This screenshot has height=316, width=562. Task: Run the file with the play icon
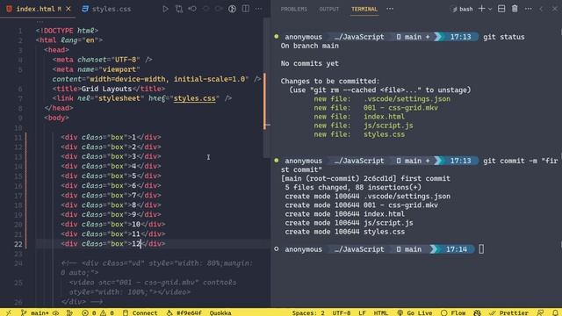[165, 9]
